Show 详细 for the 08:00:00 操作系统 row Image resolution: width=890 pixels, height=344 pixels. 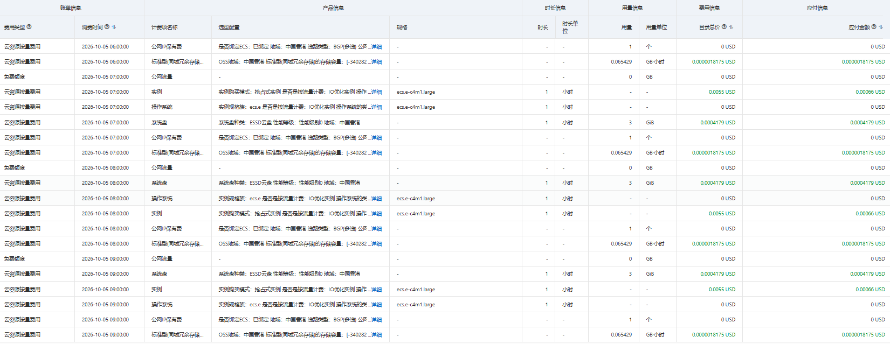(x=376, y=199)
